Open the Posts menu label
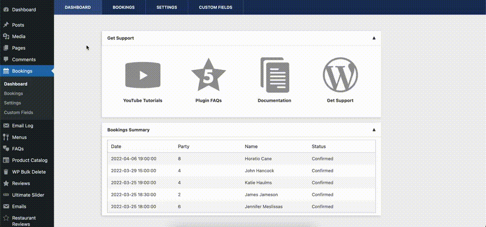 pyautogui.click(x=18, y=25)
